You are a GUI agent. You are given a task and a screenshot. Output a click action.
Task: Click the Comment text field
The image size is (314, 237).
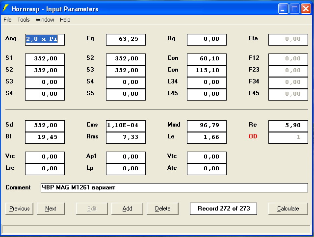click(x=174, y=188)
